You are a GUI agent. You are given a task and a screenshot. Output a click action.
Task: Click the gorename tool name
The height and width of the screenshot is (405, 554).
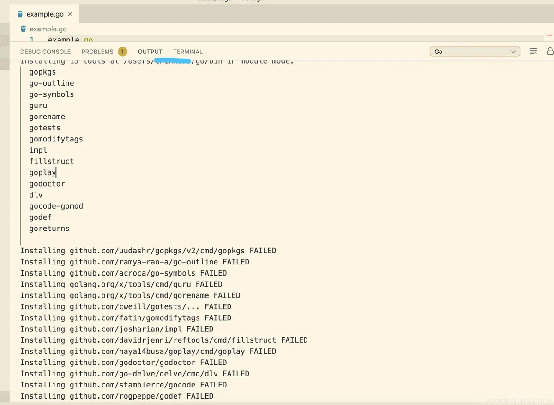[x=47, y=117]
